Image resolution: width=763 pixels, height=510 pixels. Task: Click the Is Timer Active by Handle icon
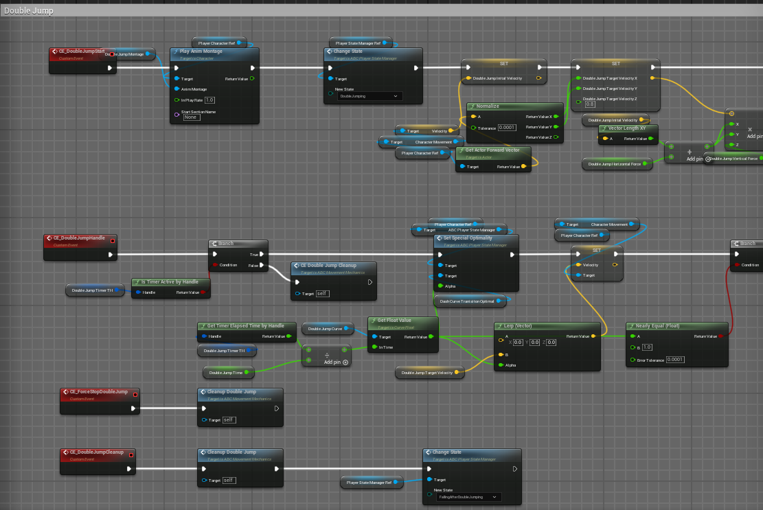137,282
